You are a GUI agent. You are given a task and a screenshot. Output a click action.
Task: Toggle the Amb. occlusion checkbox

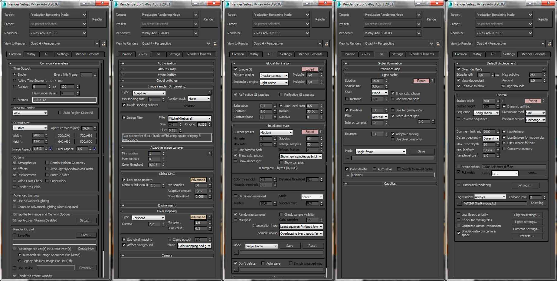tap(281, 106)
